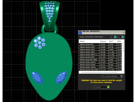Screen dimensions: 136x102
Task: Select the round gem flower cluster
Action: (40, 43)
